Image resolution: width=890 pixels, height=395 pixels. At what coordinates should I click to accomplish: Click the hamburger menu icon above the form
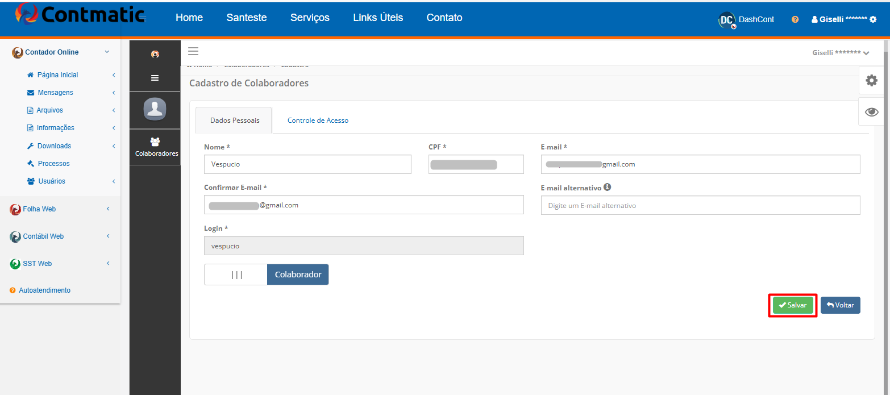193,52
